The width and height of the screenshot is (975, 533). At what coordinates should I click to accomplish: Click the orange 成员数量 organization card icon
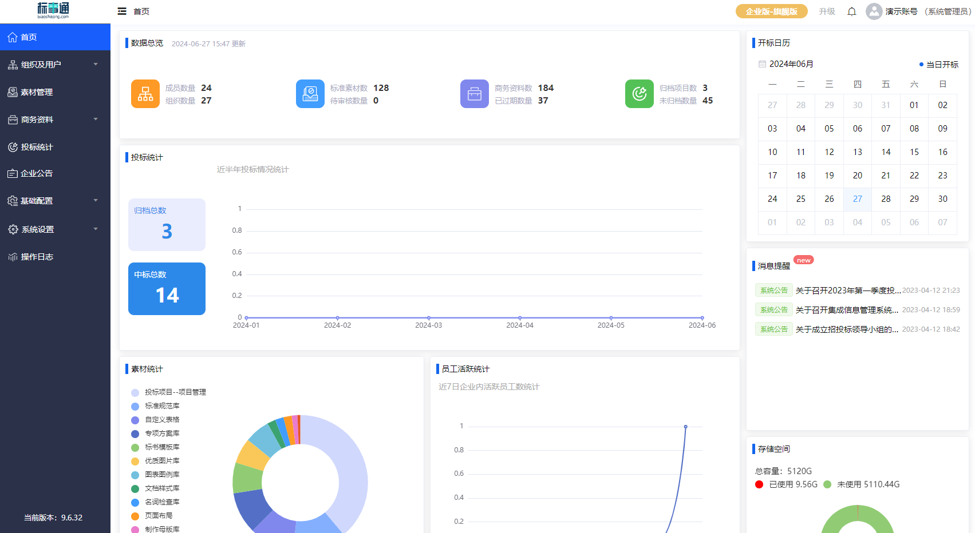145,94
